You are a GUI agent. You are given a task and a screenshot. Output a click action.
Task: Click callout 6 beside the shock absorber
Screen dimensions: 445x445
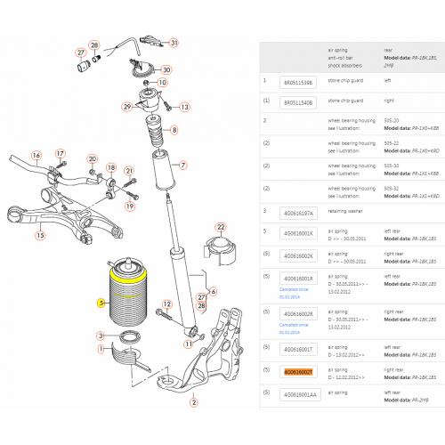213,292
